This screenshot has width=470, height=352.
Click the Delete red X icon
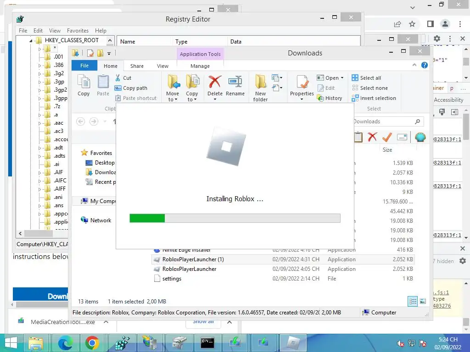click(x=215, y=82)
